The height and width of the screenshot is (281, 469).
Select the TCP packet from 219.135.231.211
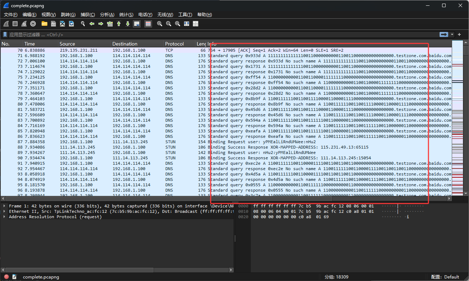click(226, 50)
